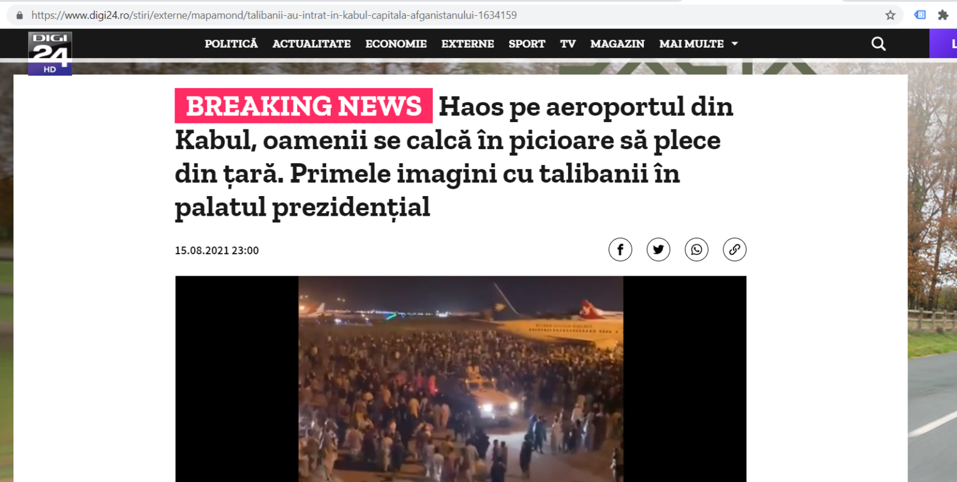
Task: Share the article on Facebook
Action: (x=620, y=249)
